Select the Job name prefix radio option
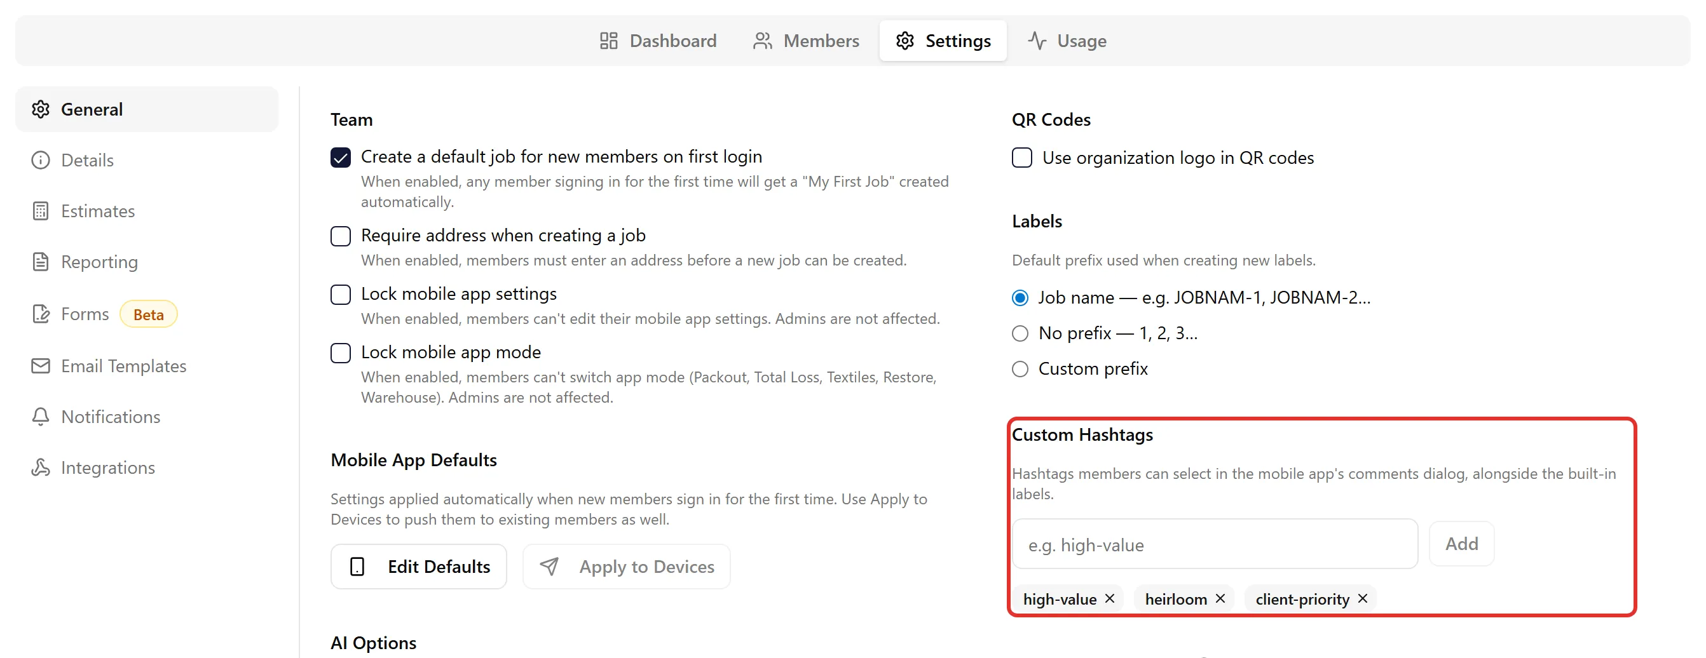The height and width of the screenshot is (658, 1706). (x=1020, y=298)
